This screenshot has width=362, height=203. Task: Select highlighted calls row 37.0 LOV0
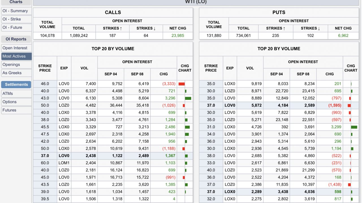point(113,156)
